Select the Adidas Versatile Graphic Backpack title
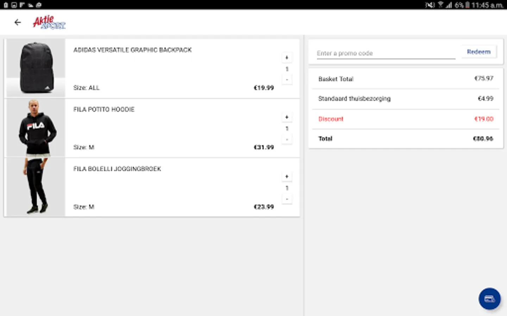The height and width of the screenshot is (316, 507). [x=132, y=50]
